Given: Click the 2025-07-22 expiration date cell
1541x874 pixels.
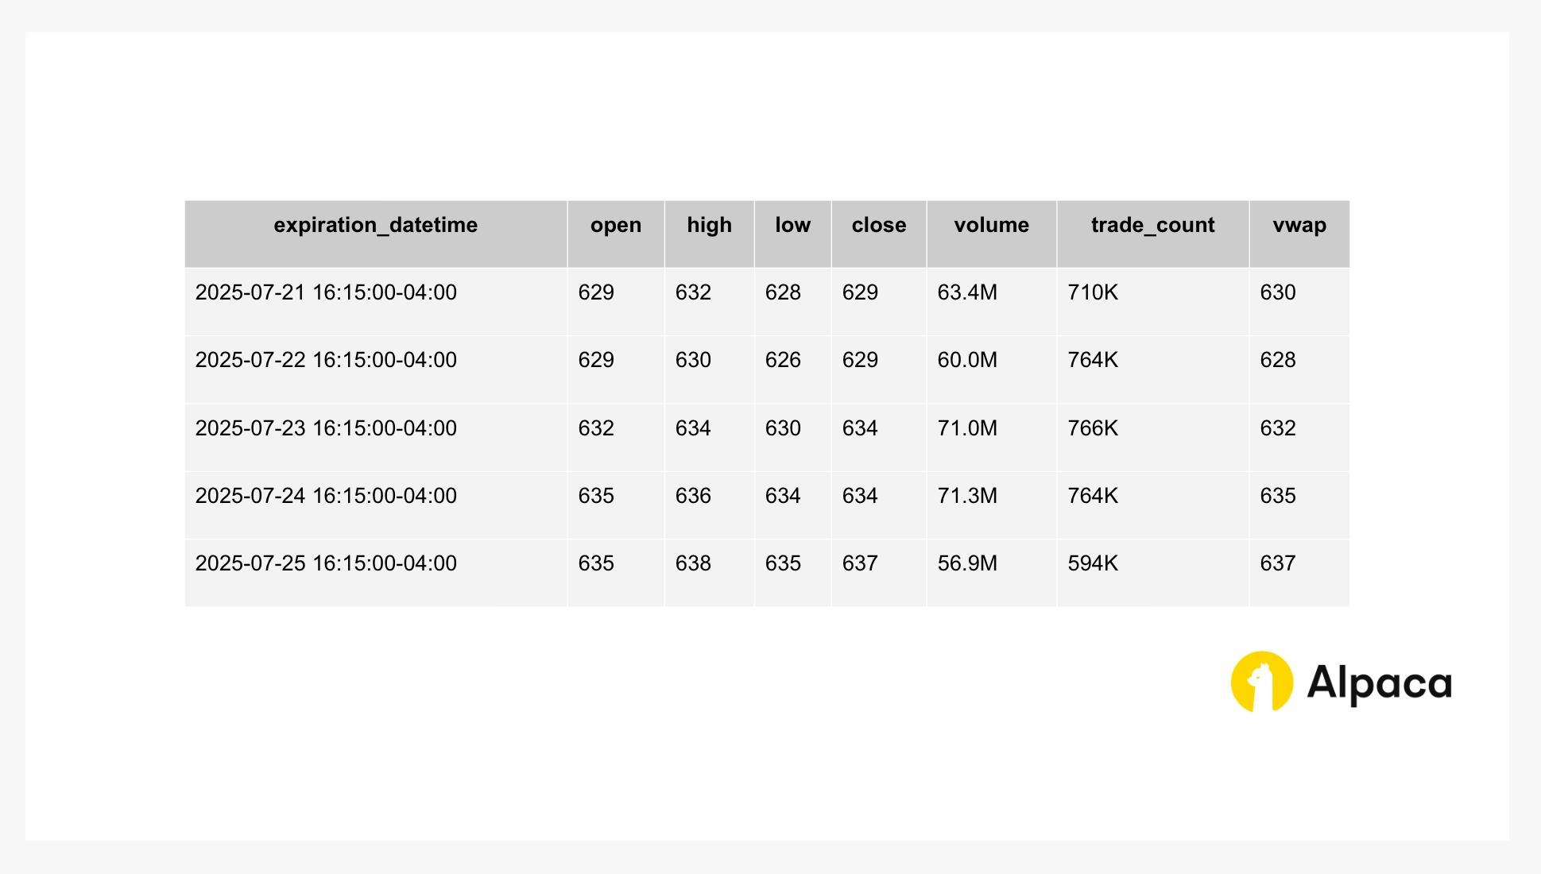Looking at the screenshot, I should (x=376, y=369).
